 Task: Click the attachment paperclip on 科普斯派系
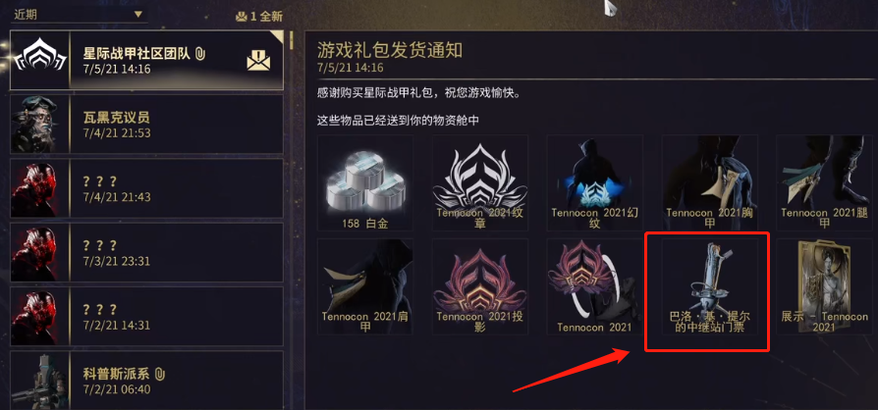162,374
